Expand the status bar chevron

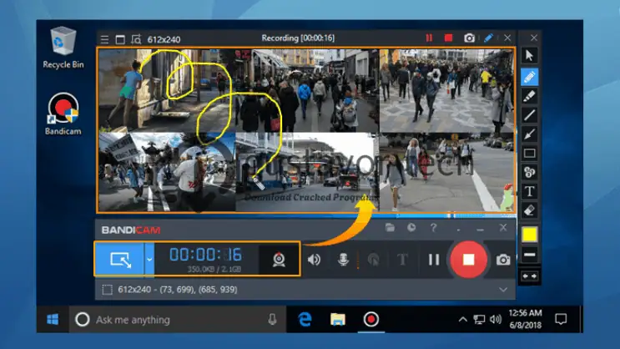click(503, 290)
